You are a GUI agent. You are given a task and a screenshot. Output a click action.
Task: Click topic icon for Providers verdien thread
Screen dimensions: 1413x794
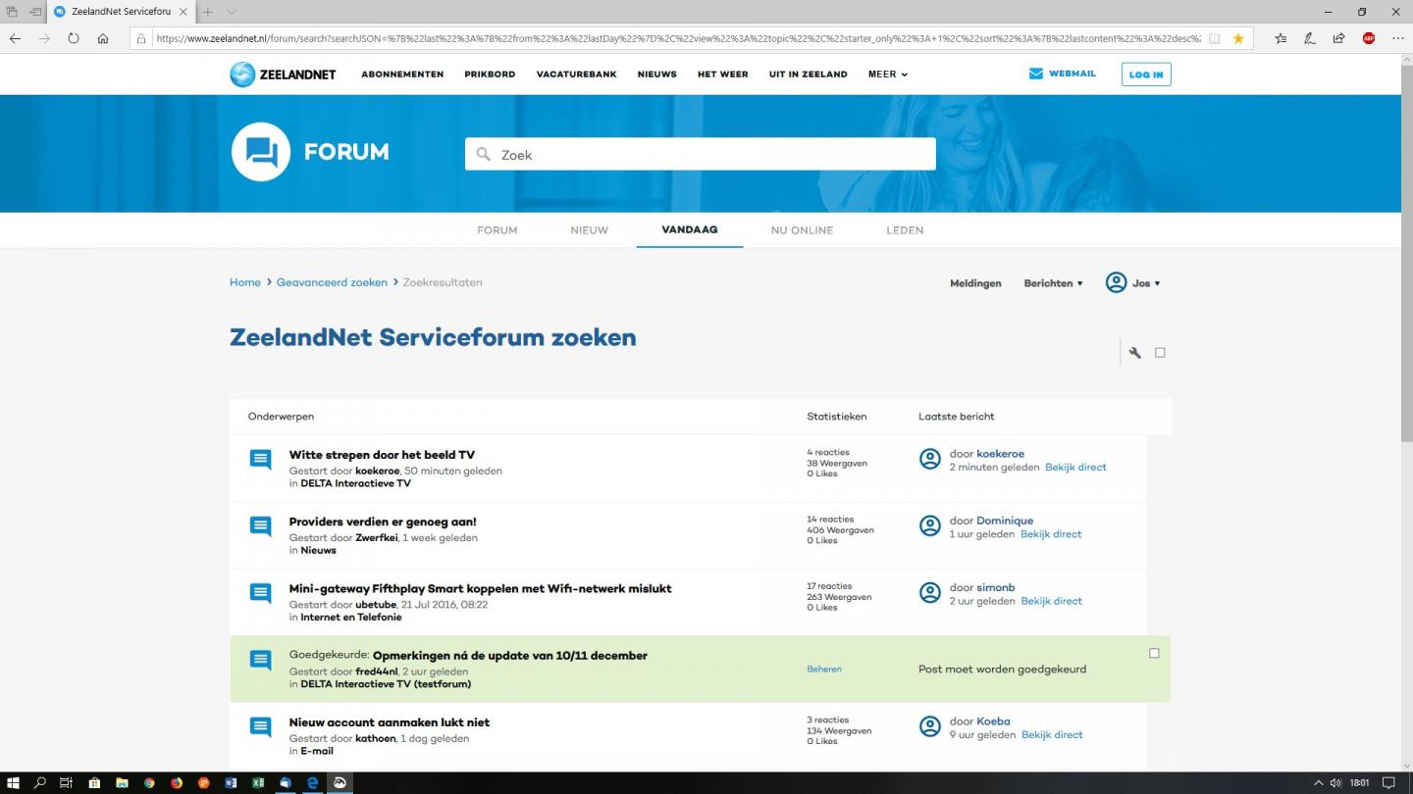[260, 526]
